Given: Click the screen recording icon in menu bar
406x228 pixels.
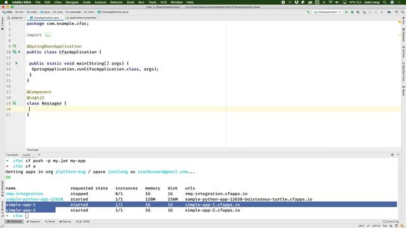Looking at the screenshot, I should point(283,3).
